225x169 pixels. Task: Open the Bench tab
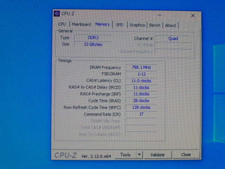click(x=155, y=25)
